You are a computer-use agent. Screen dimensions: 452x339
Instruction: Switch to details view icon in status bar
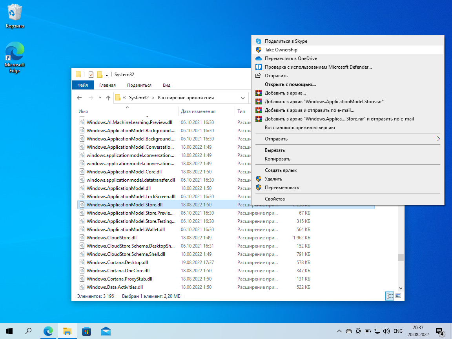390,296
